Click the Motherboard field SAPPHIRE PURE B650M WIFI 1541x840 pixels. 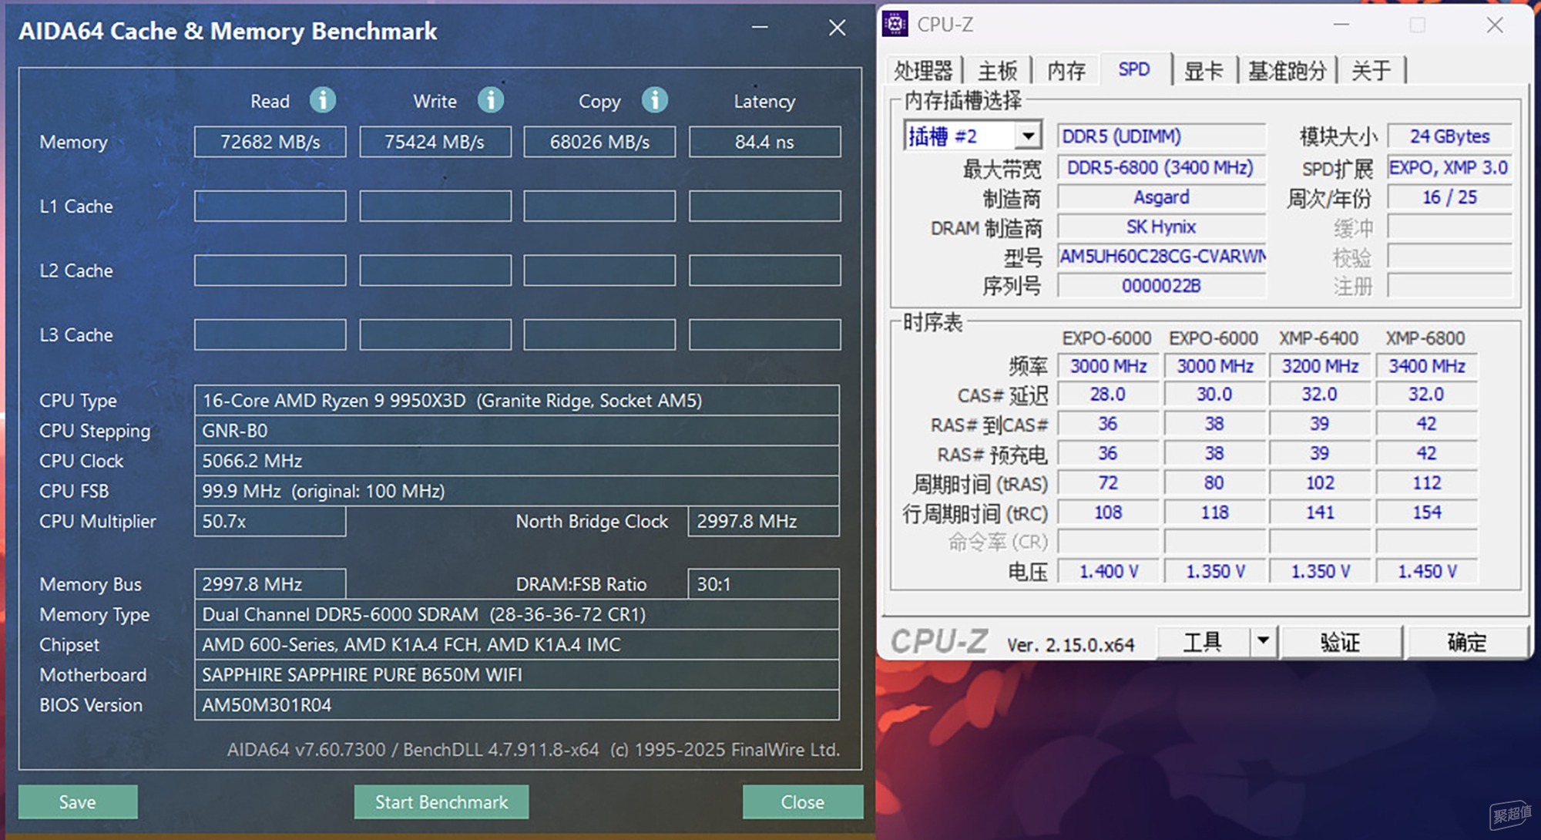[517, 675]
